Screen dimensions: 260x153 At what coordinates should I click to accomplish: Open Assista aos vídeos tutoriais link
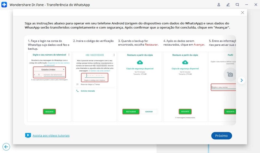(x=51, y=135)
